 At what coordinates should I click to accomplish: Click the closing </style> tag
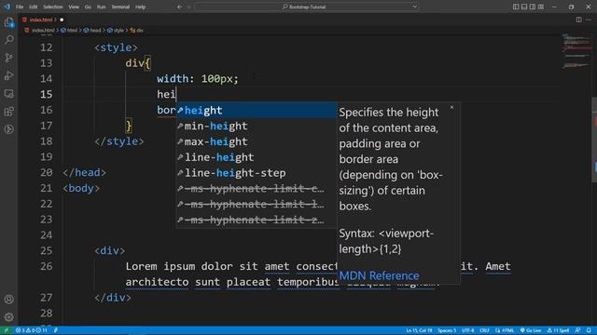pyautogui.click(x=119, y=141)
